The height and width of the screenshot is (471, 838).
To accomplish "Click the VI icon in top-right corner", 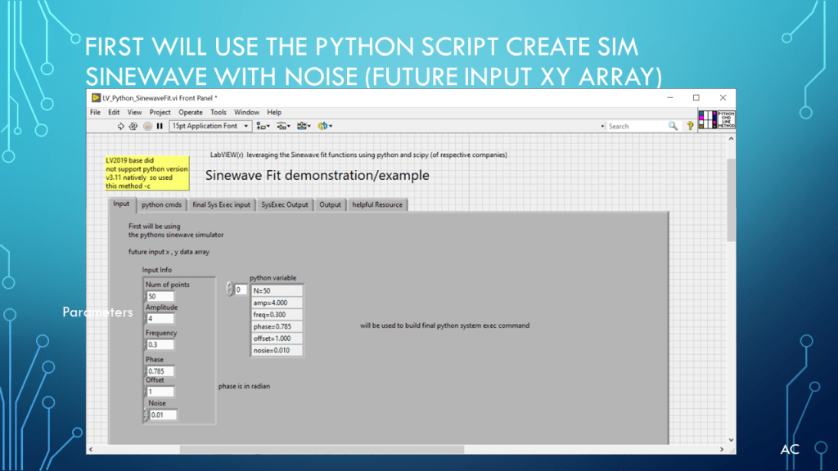I will pos(716,119).
